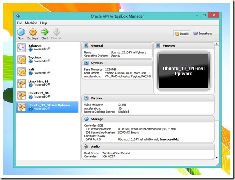Screen dimensions: 235x180
Task: Click the TryLinux VM icon
Action: [21, 60]
